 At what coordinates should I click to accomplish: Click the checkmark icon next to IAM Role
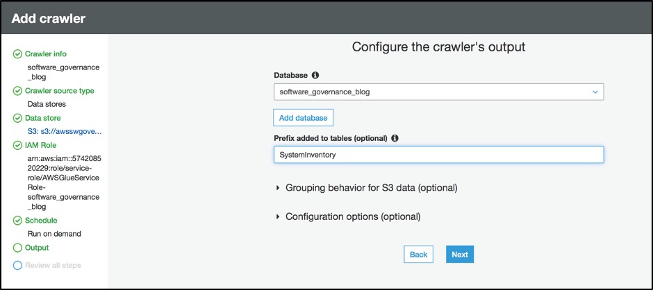[17, 146]
